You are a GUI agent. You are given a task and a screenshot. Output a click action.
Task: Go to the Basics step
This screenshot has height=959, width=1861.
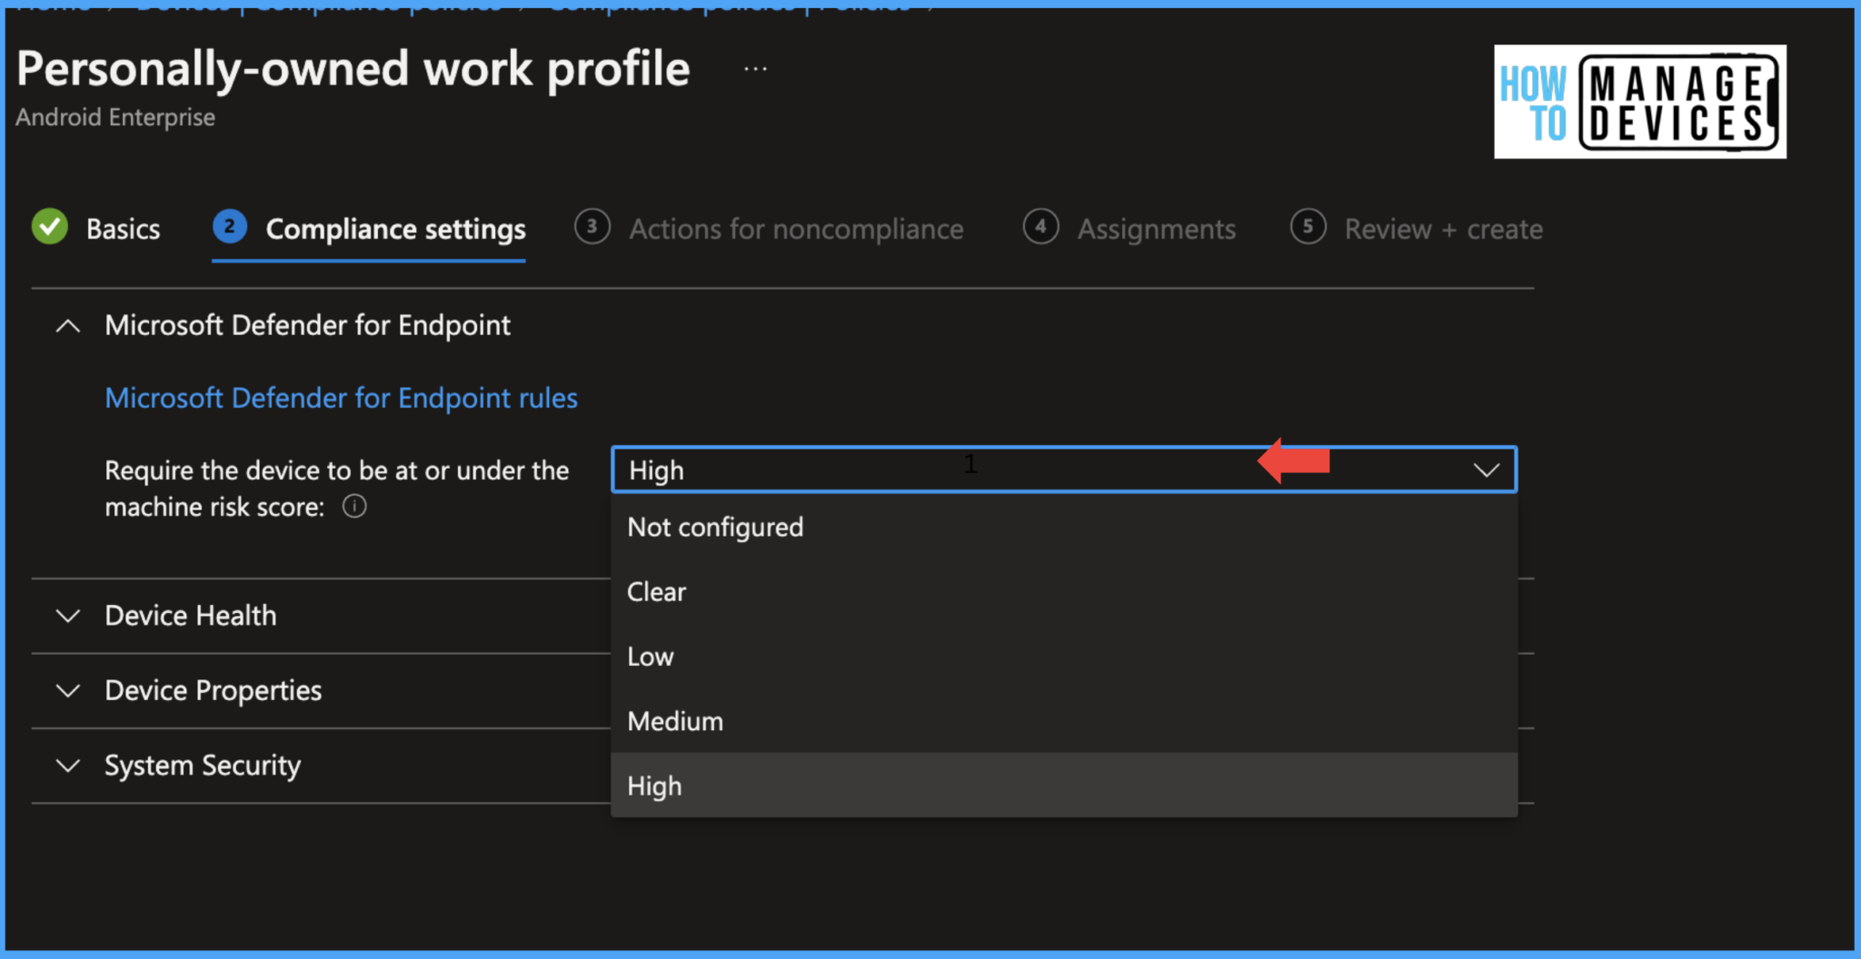[96, 228]
